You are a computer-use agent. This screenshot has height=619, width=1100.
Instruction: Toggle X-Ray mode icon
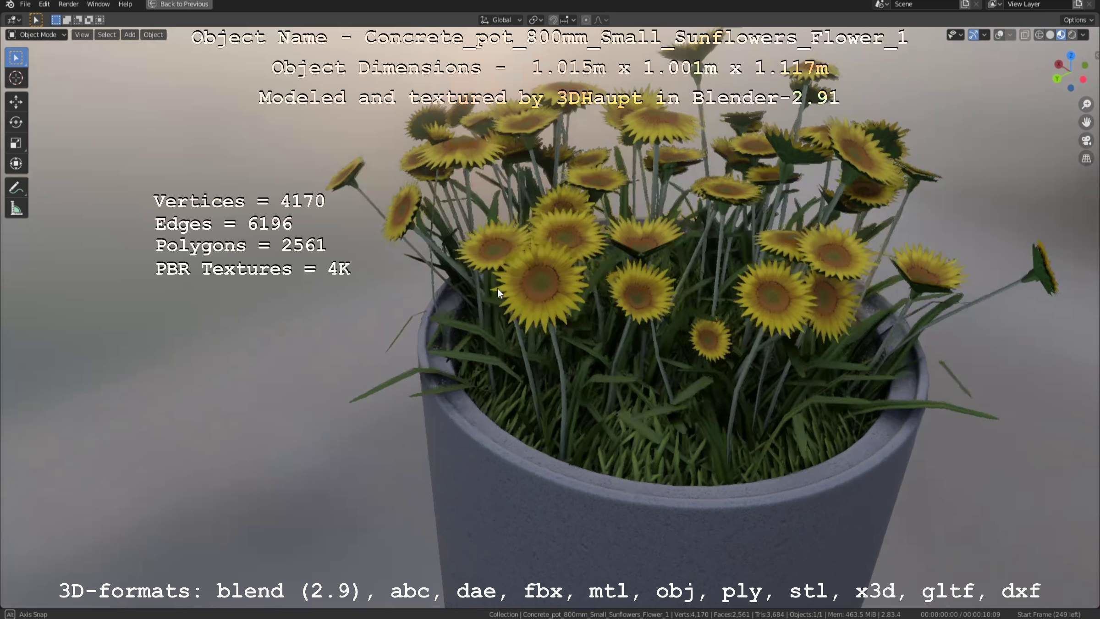click(1025, 35)
